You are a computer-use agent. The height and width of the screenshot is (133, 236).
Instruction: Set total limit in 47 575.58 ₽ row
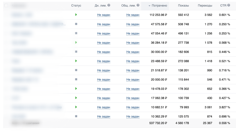point(133,24)
